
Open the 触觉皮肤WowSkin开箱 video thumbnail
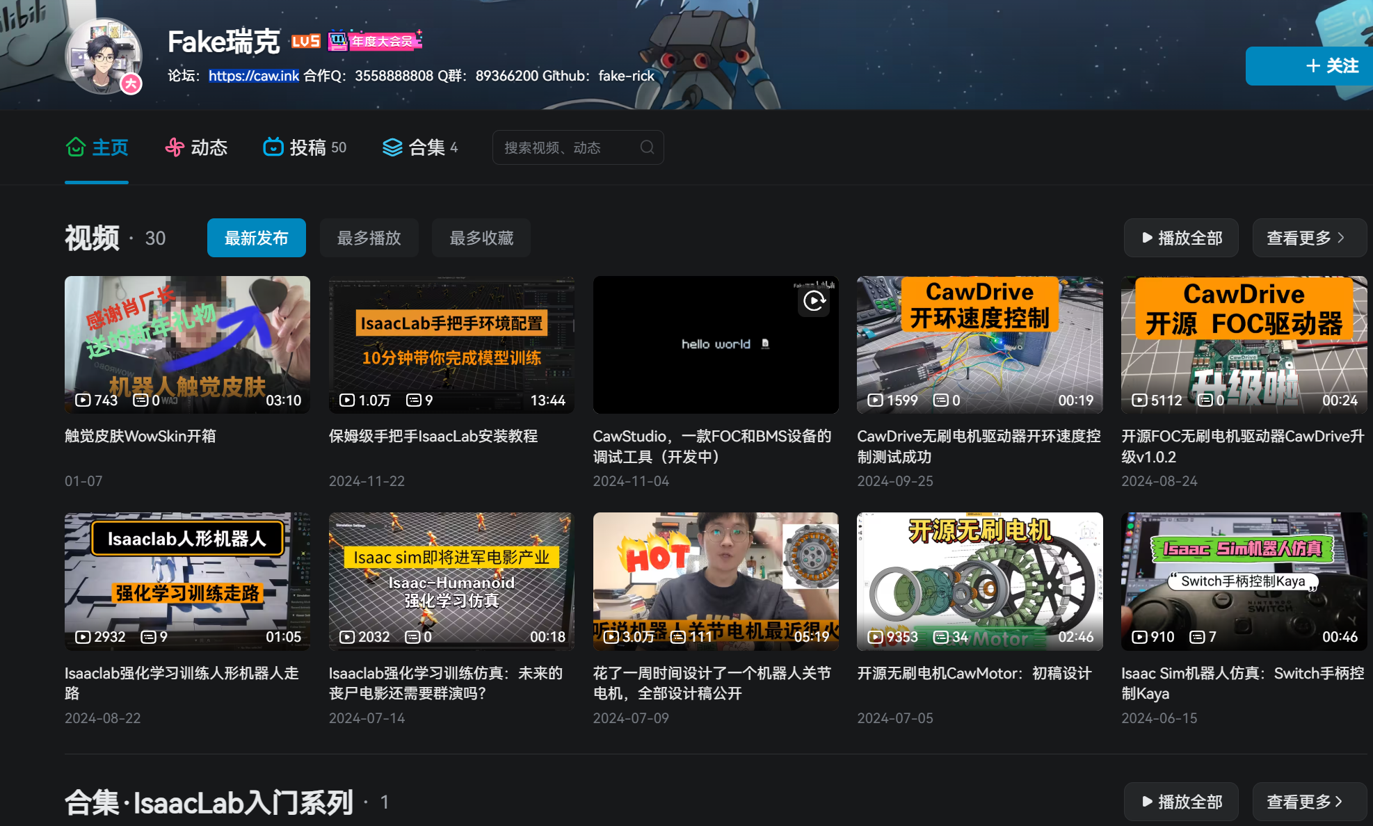click(187, 345)
